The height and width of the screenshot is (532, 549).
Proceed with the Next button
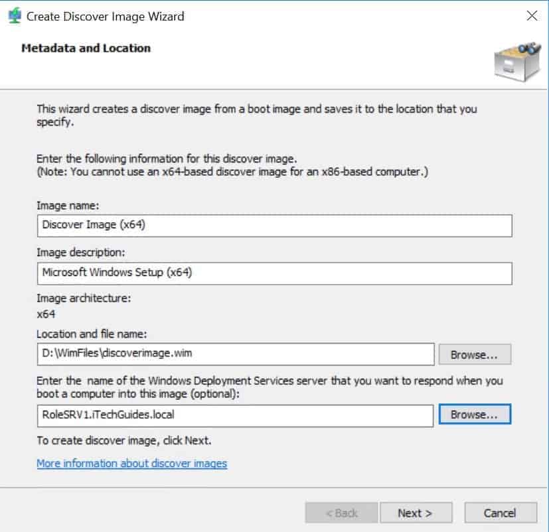(416, 513)
